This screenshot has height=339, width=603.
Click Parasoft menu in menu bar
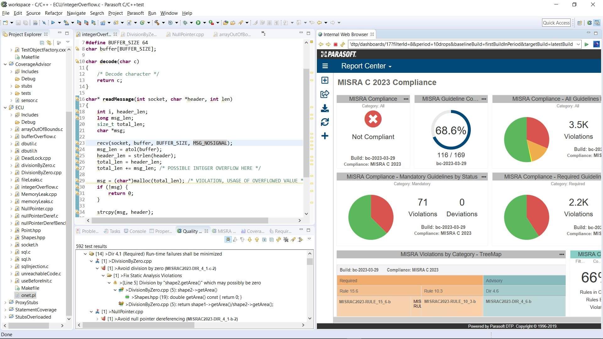(135, 13)
